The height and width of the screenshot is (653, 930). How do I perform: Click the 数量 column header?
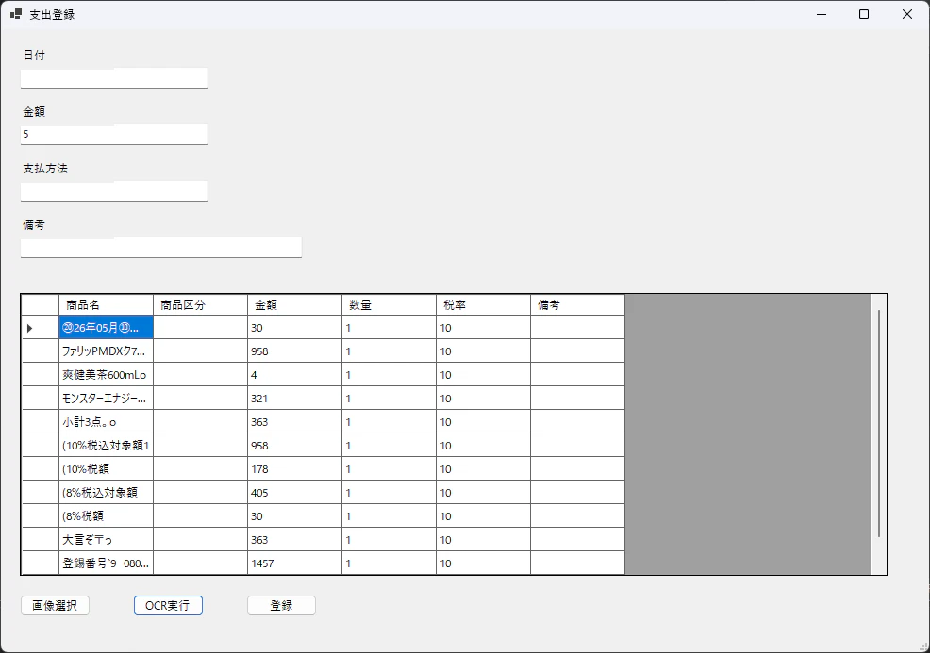click(390, 304)
